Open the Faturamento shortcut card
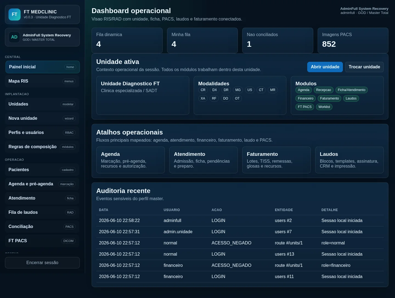The width and height of the screenshot is (395, 298). click(276, 160)
